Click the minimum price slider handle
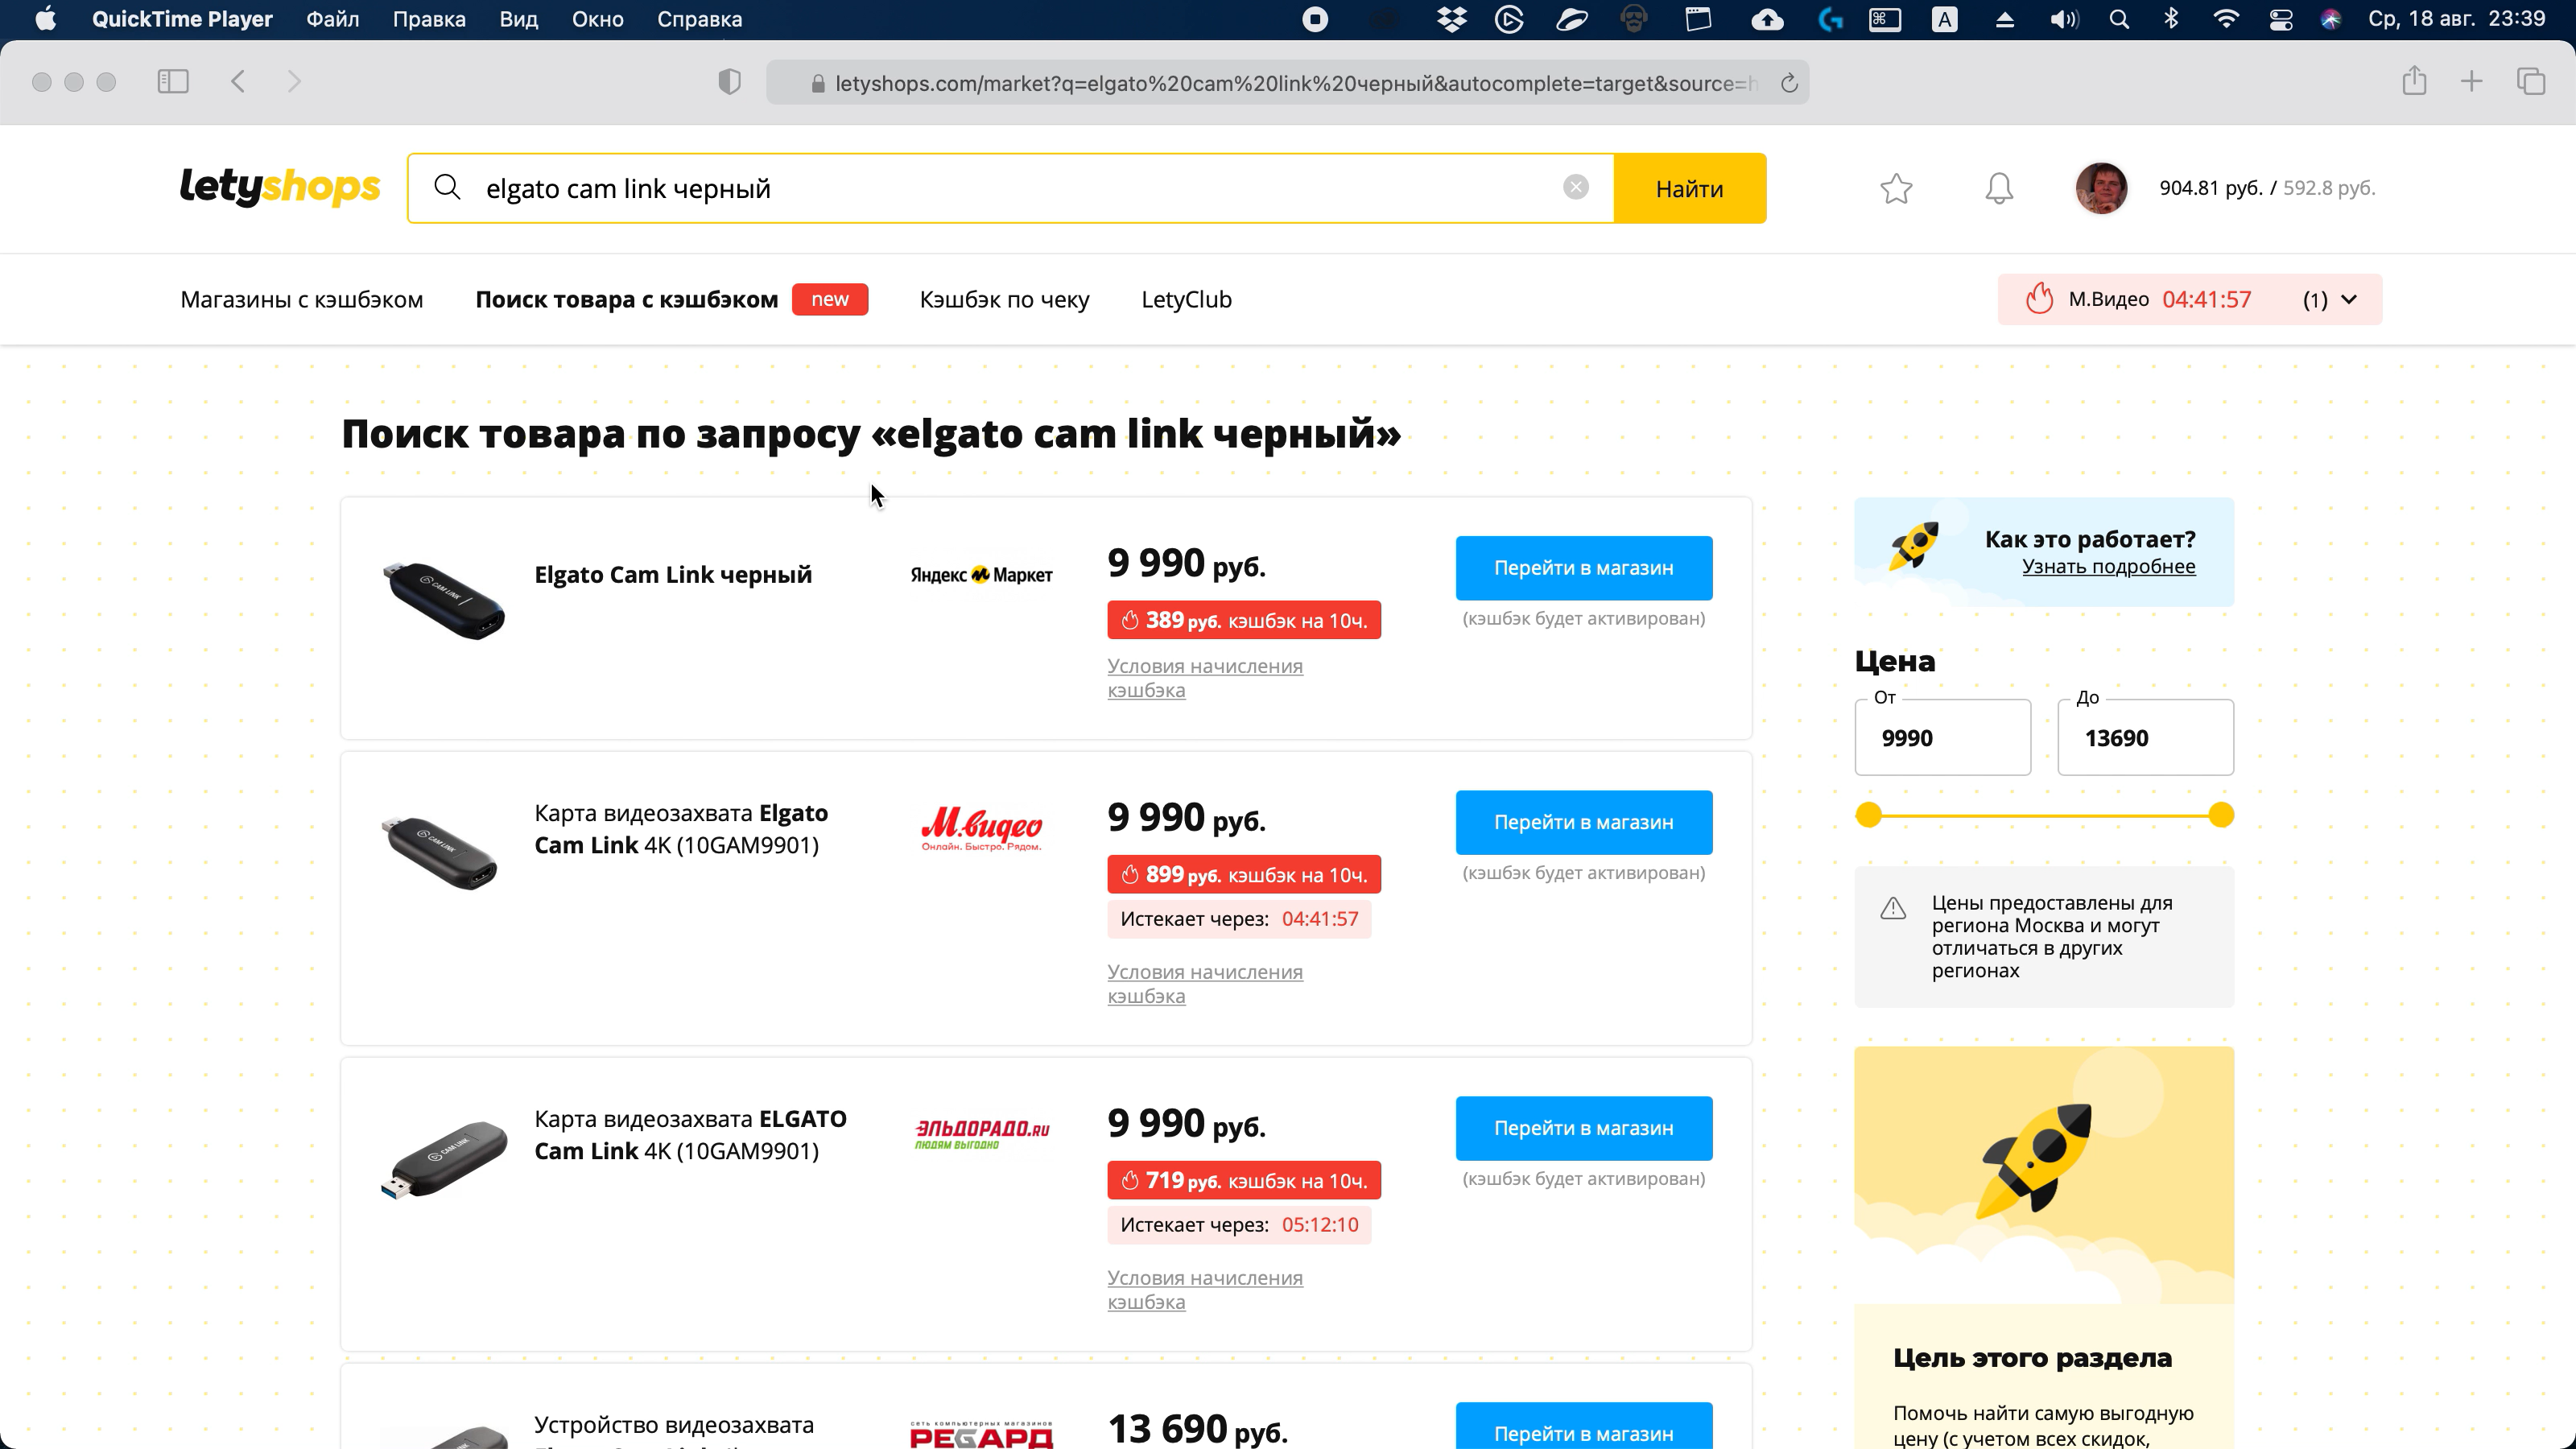 (1868, 816)
